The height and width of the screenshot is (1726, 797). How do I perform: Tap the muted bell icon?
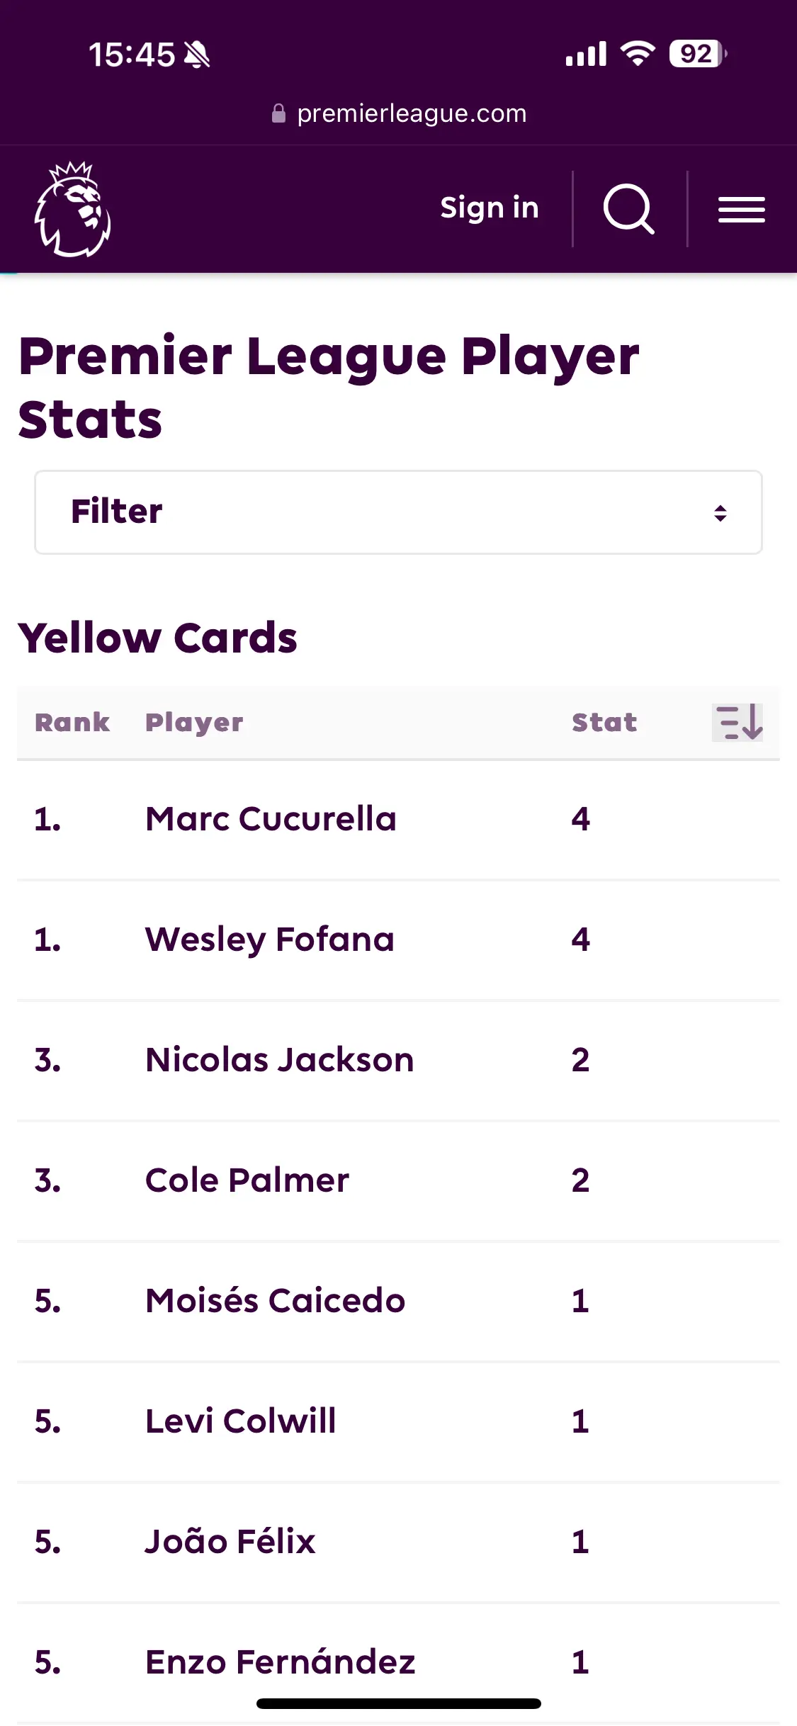(197, 55)
